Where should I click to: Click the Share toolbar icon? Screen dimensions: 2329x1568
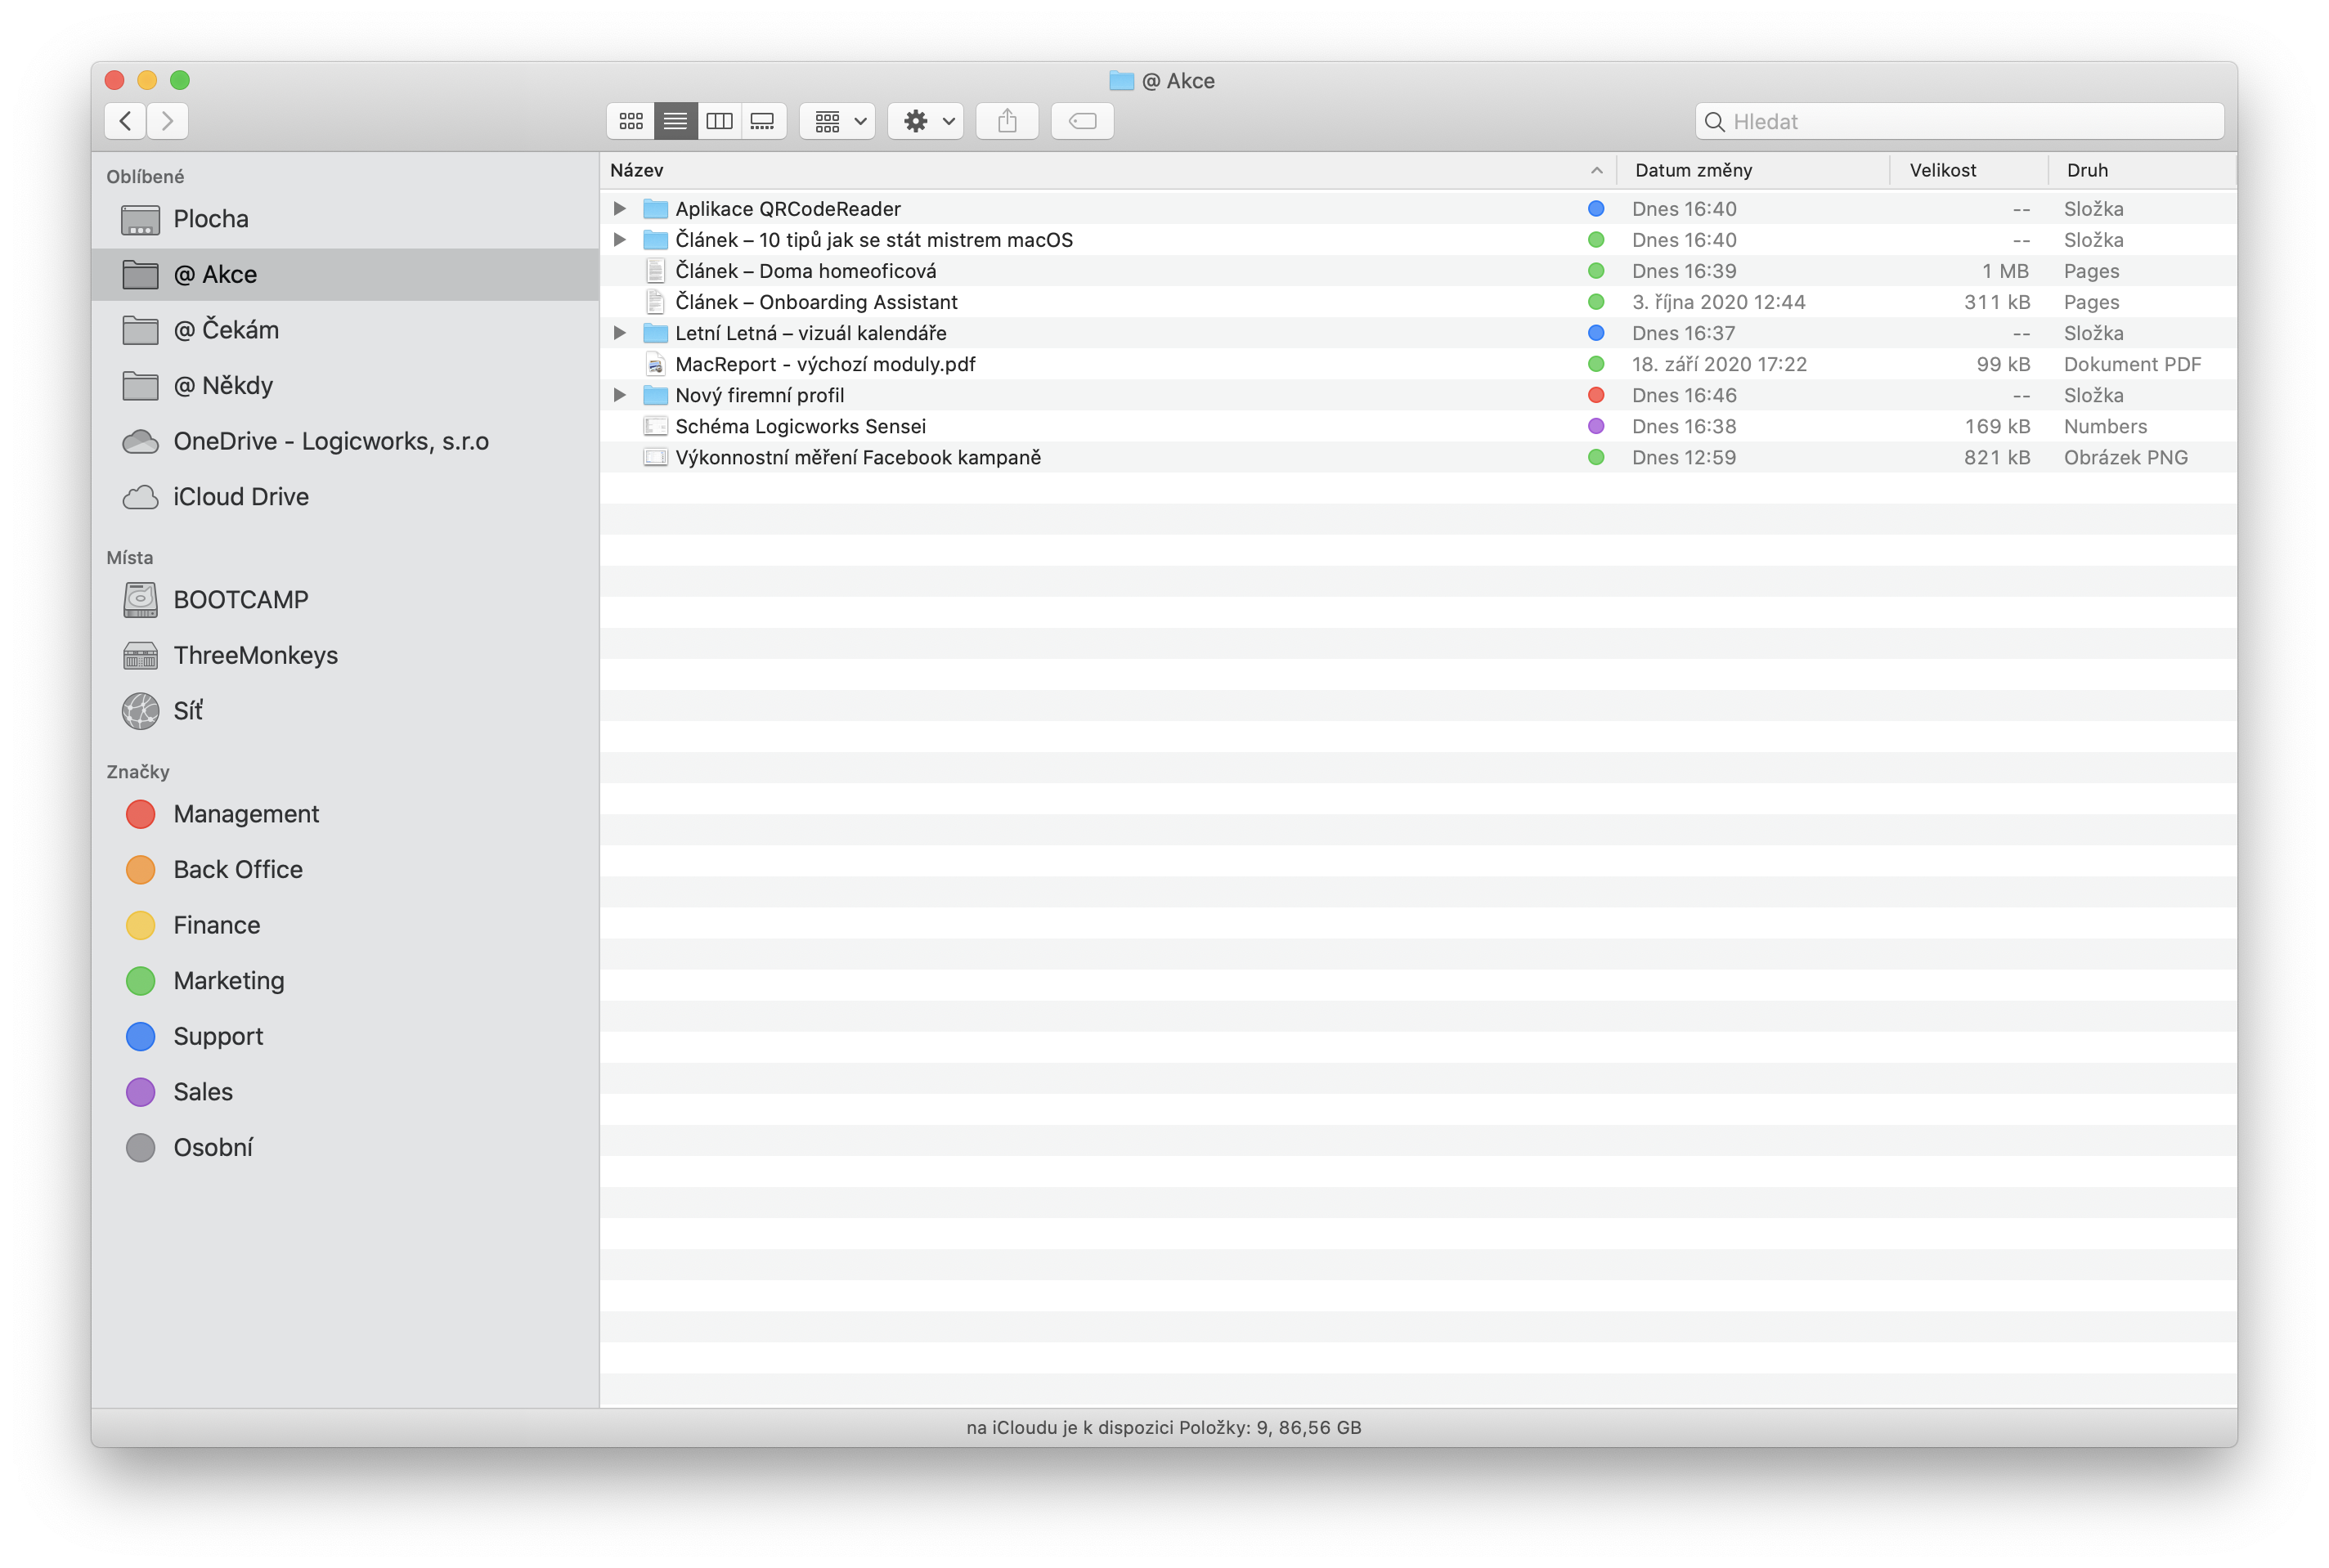pyautogui.click(x=1007, y=121)
